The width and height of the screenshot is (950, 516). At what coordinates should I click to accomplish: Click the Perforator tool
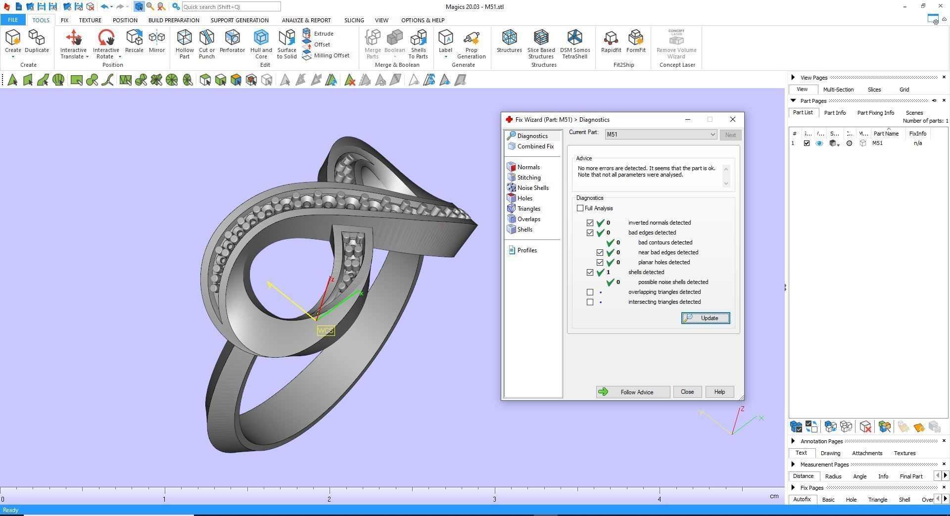point(232,41)
